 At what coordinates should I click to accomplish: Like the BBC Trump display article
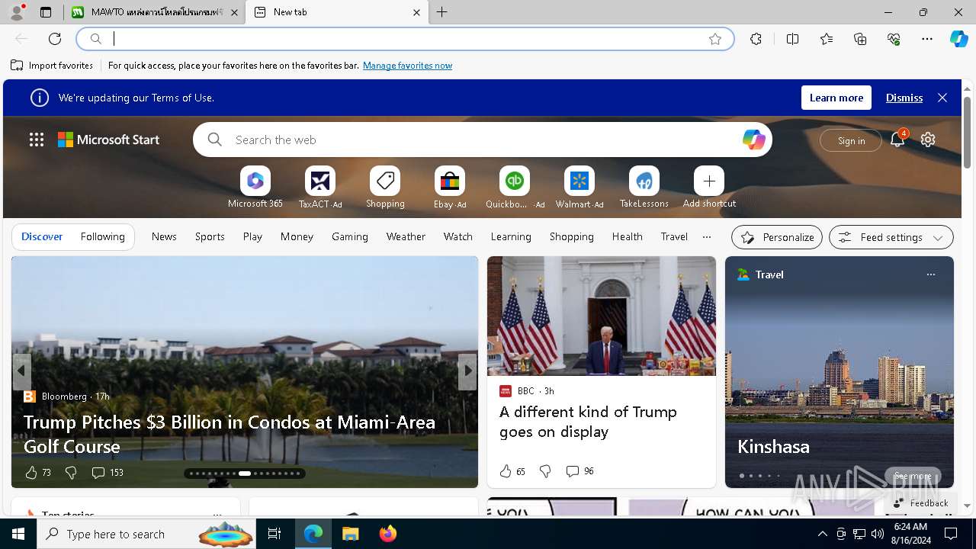[x=506, y=471]
